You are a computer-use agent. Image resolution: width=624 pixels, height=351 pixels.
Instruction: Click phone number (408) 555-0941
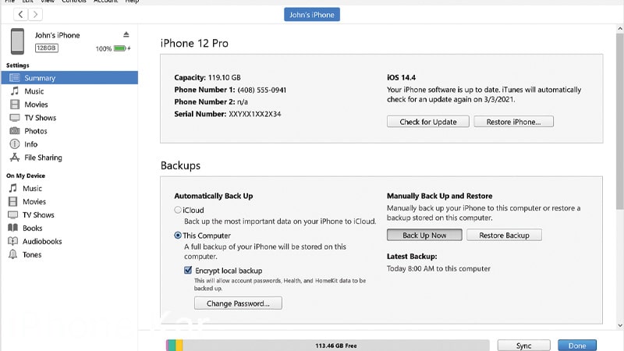[x=262, y=90]
